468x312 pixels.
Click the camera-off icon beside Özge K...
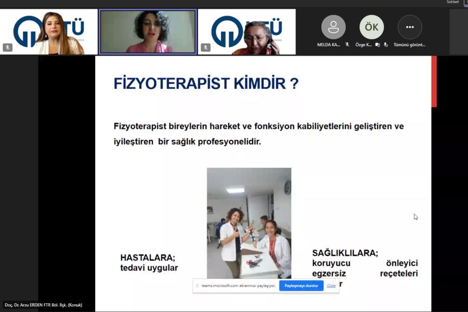378,45
